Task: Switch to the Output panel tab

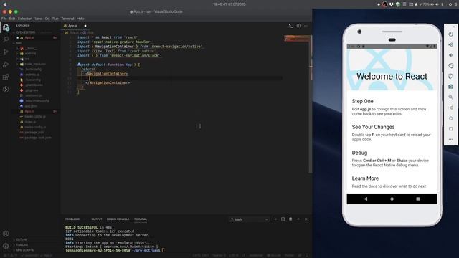Action: (x=97, y=219)
